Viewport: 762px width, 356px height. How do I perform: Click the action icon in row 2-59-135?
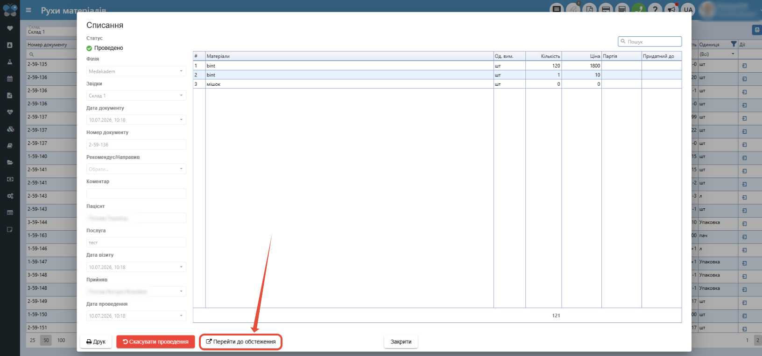[x=744, y=66]
